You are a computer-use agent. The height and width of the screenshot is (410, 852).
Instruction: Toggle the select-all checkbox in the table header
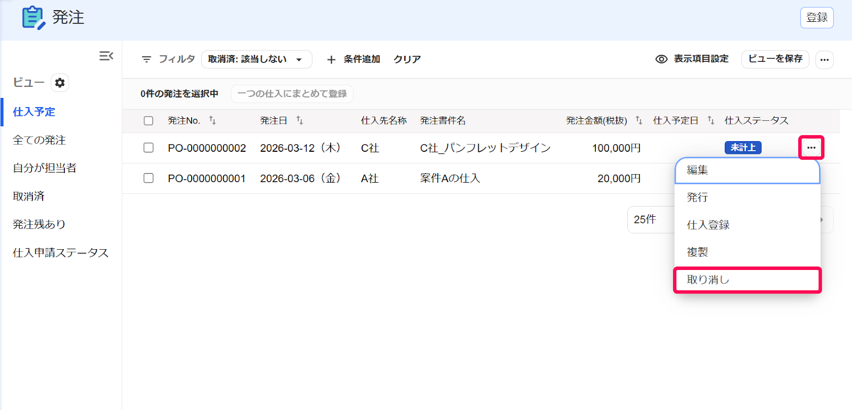coord(149,121)
